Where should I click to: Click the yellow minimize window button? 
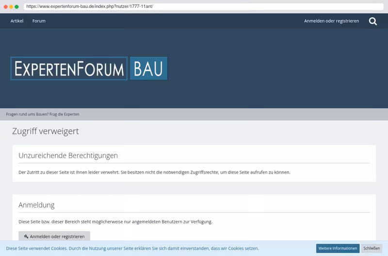tap(11, 7)
